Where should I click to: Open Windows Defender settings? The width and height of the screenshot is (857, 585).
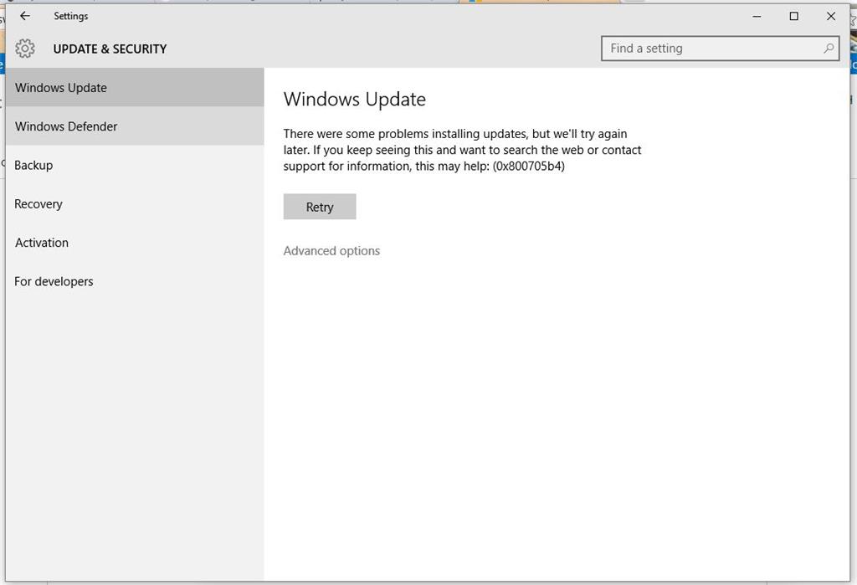click(x=135, y=126)
